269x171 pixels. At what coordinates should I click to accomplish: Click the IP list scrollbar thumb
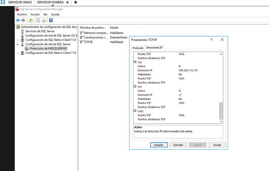click(x=221, y=111)
